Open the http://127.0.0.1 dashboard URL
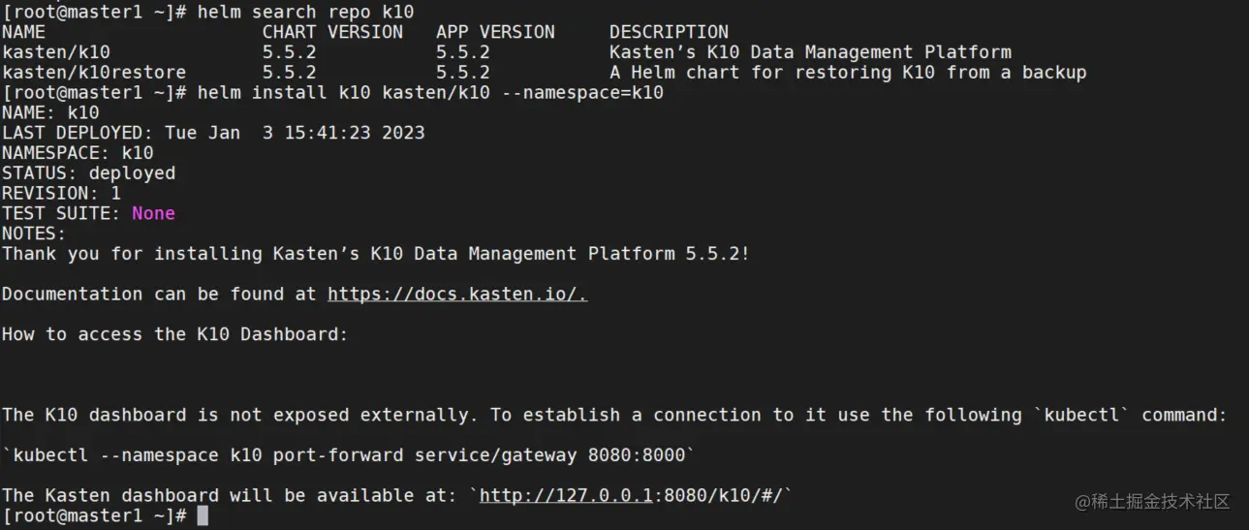This screenshot has height=530, width=1249. click(x=566, y=495)
